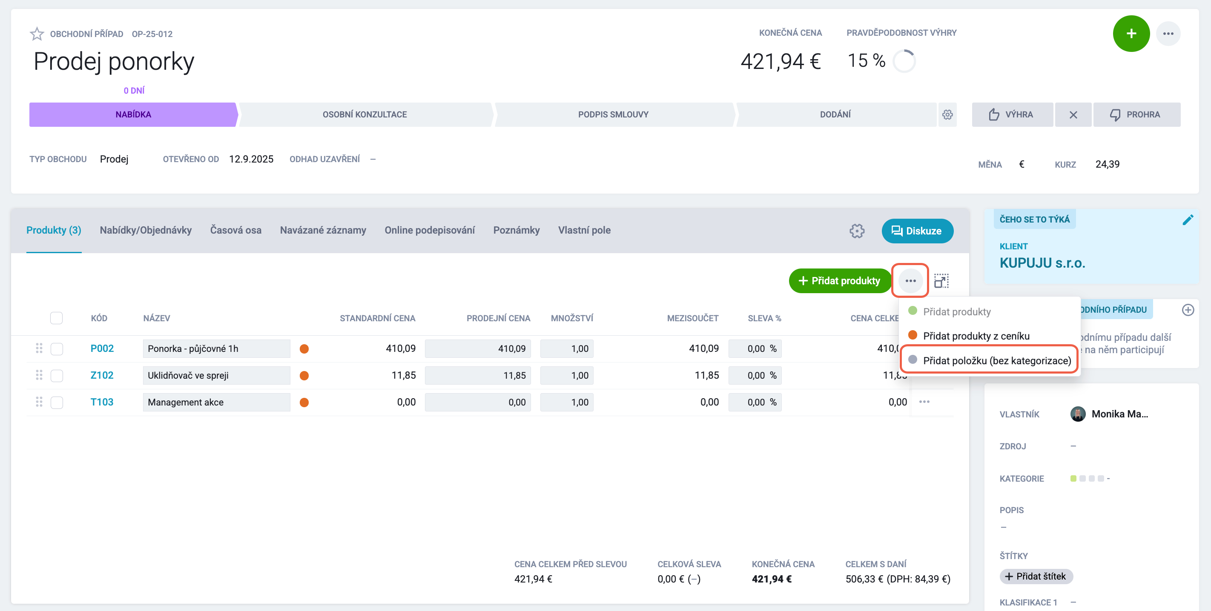The height and width of the screenshot is (611, 1211).
Task: Mark business case as favorite with star
Action: pos(37,34)
